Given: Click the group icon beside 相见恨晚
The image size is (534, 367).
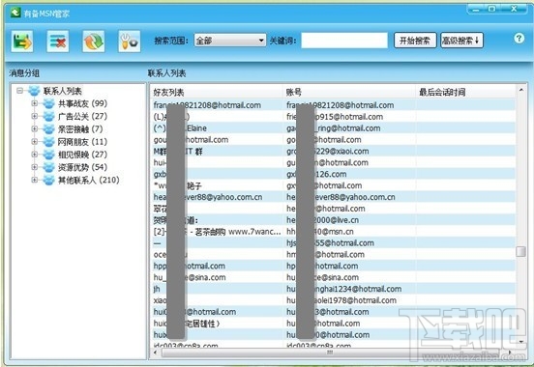Looking at the screenshot, I should click(x=48, y=155).
